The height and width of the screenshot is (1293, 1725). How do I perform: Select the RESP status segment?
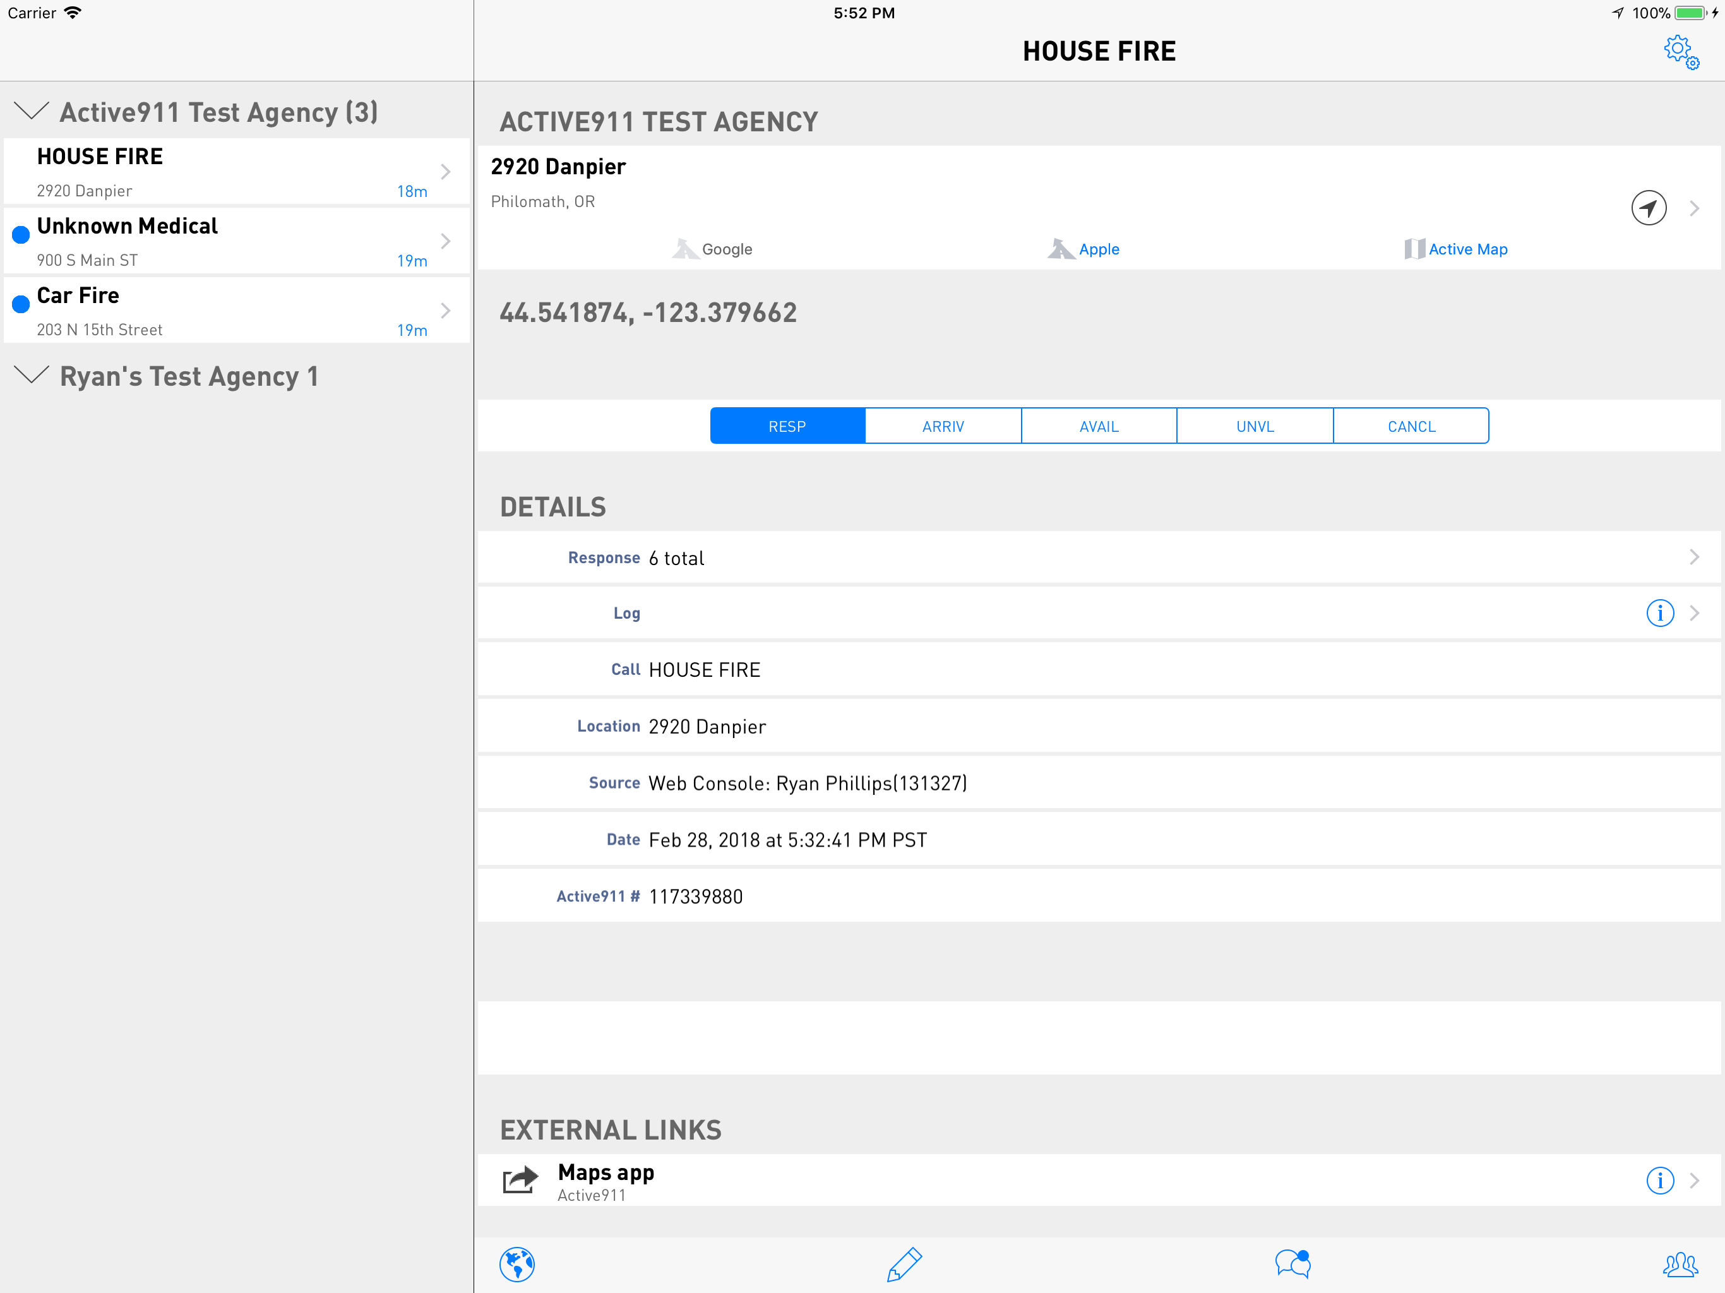(787, 426)
